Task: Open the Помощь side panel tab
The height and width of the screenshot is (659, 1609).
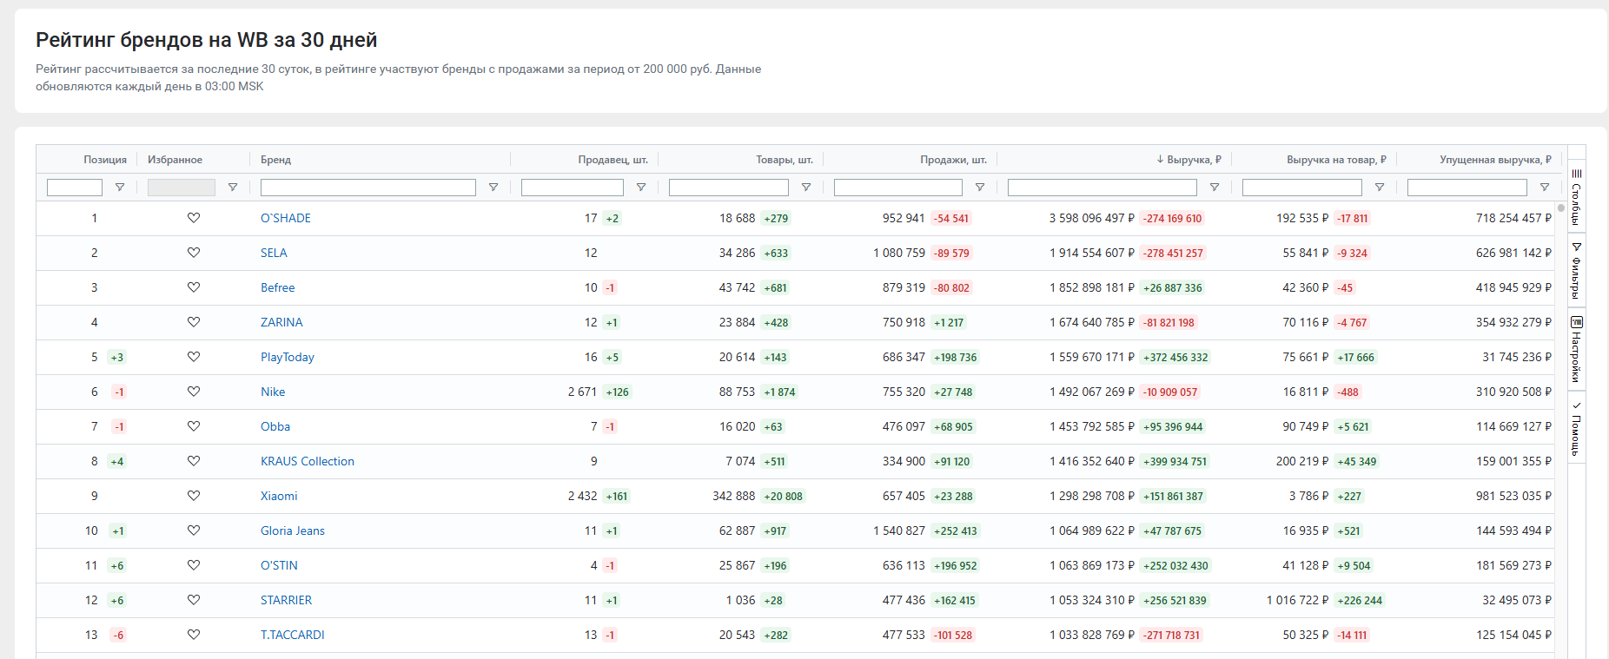Action: 1577,428
